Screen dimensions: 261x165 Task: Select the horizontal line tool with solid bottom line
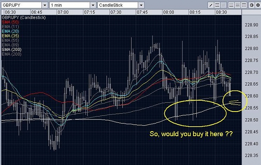231,5
